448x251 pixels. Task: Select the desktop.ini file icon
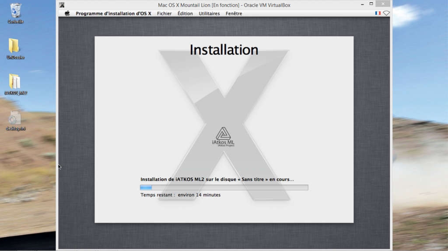pos(15,118)
